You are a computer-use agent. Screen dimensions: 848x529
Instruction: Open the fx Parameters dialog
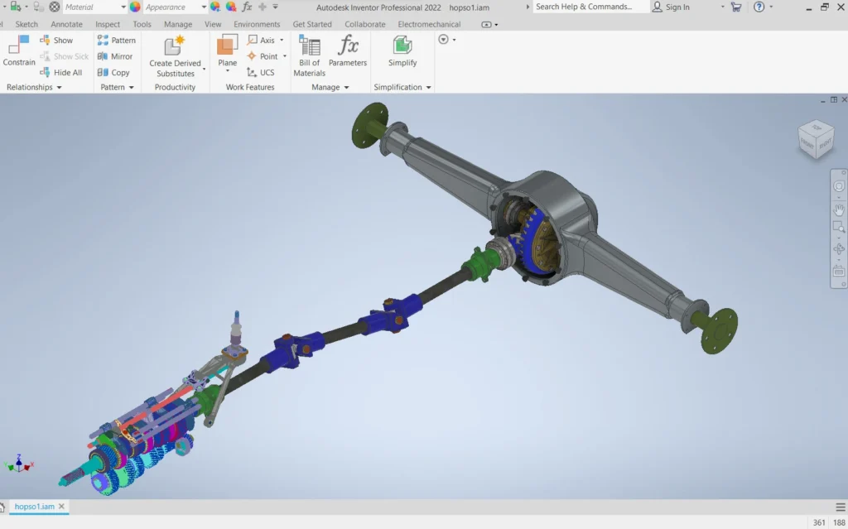348,51
